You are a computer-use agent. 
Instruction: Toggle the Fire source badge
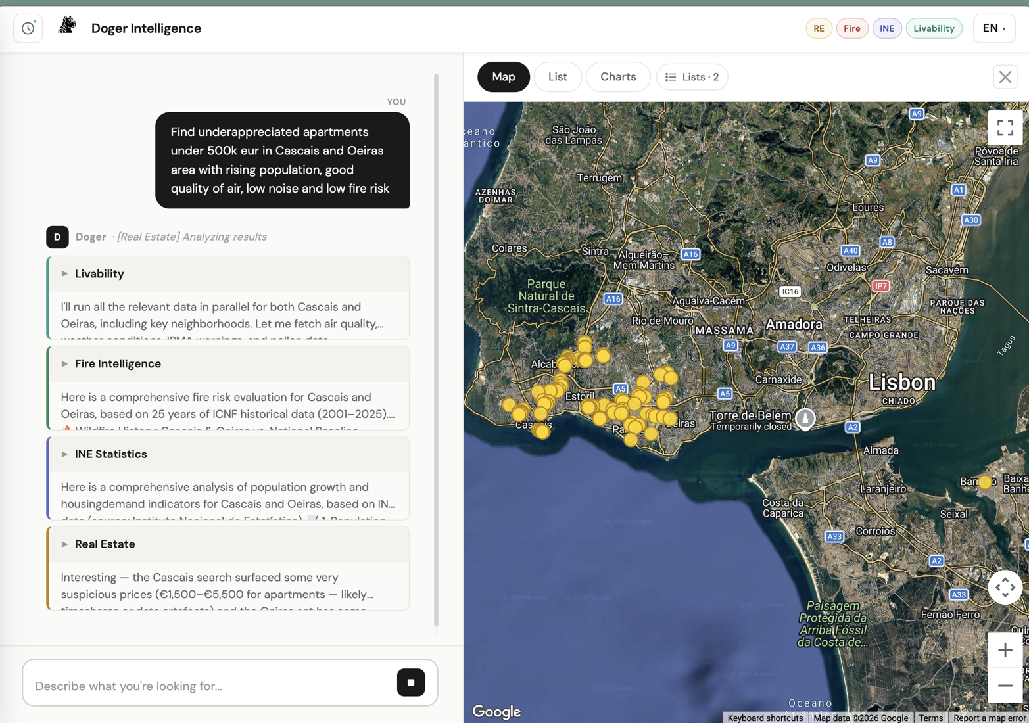pyautogui.click(x=851, y=28)
